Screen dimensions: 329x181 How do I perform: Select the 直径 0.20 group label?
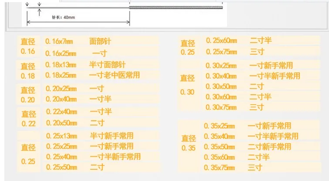coord(28,95)
